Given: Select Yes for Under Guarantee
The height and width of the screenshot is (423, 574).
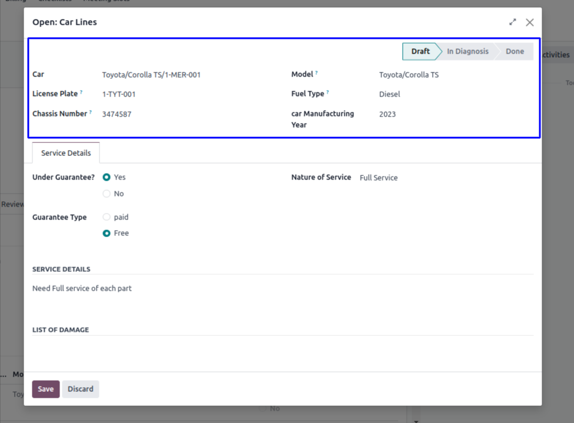Looking at the screenshot, I should click(x=107, y=177).
